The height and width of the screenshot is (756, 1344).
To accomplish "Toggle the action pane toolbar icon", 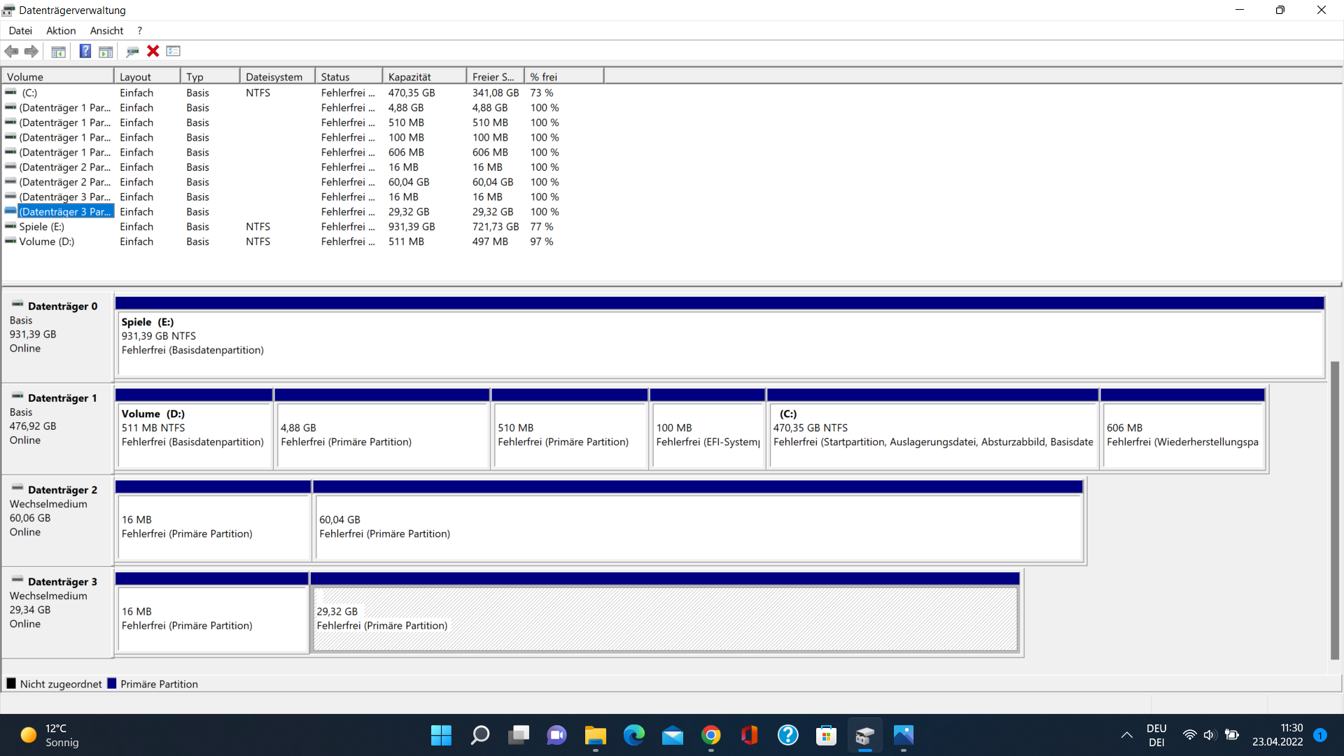I will [106, 51].
